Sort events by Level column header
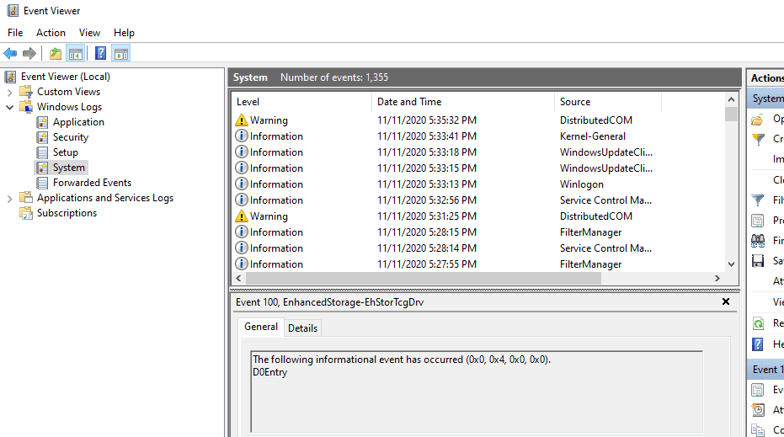Screen dimensions: 784x437 (302, 102)
